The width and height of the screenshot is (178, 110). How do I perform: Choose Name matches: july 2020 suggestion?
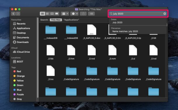pos(125,31)
